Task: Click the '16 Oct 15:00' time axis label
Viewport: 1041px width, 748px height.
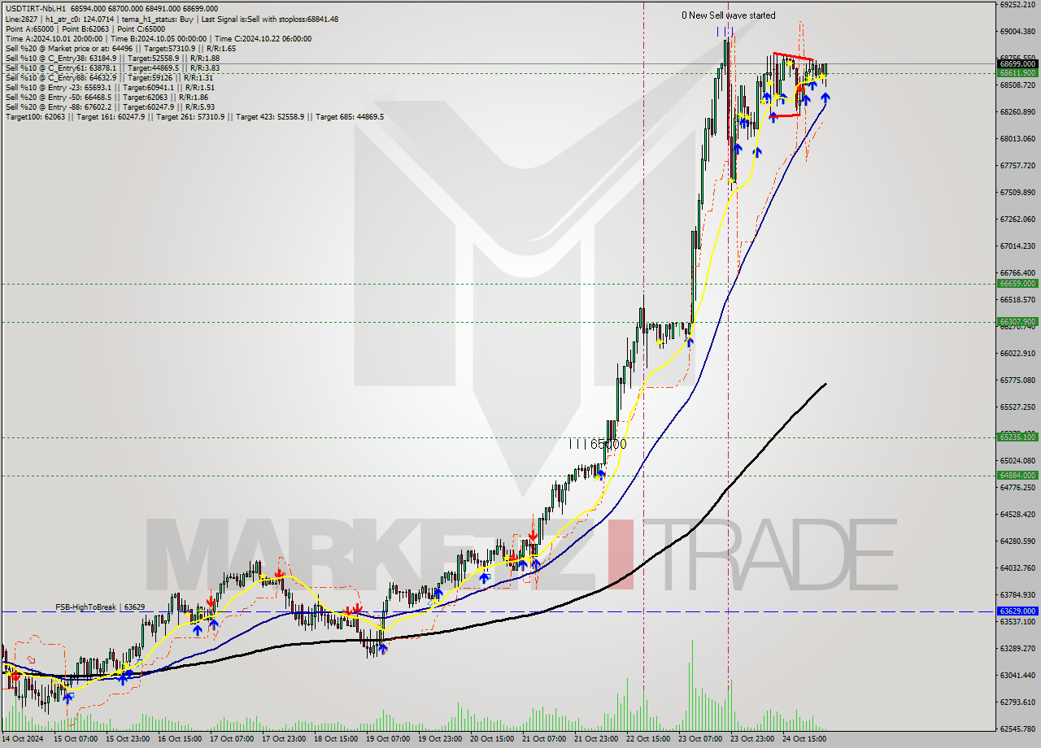Action: tap(180, 739)
